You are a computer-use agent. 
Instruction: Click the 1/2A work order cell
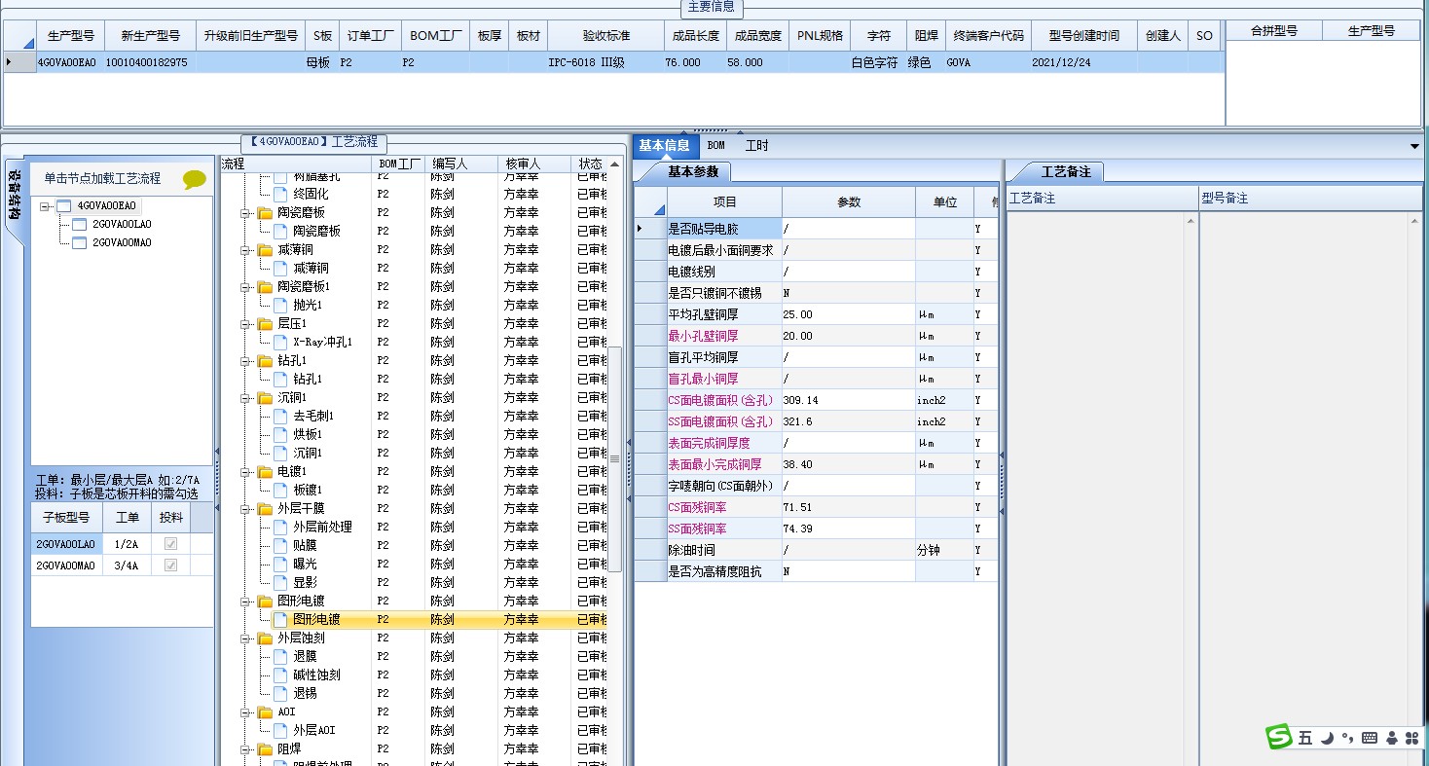[x=127, y=545]
